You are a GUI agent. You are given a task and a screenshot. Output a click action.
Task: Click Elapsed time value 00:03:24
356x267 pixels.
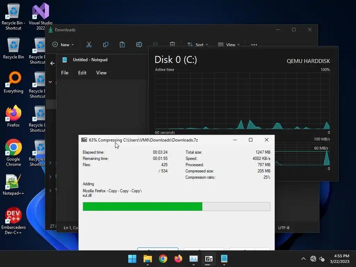[x=160, y=152]
